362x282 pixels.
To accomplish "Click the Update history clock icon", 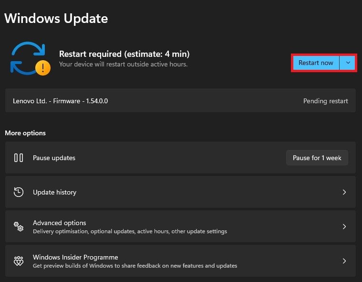I will coord(19,192).
